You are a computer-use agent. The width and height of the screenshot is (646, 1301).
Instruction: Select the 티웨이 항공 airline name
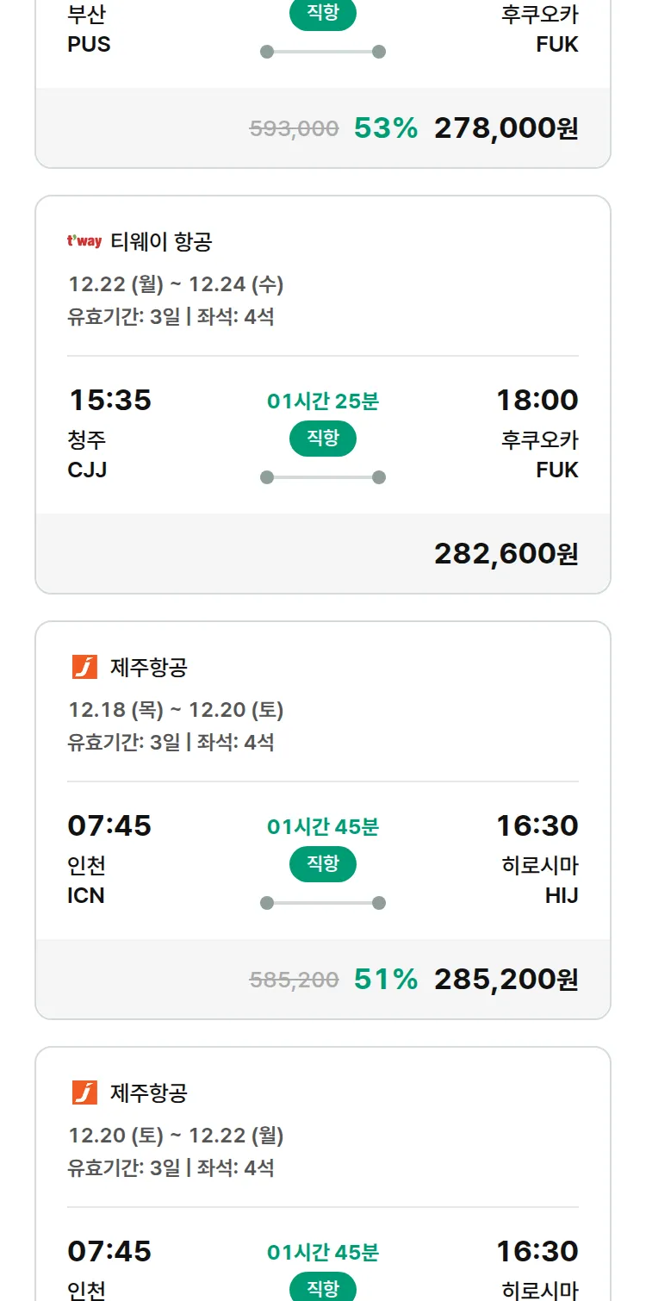pyautogui.click(x=161, y=242)
